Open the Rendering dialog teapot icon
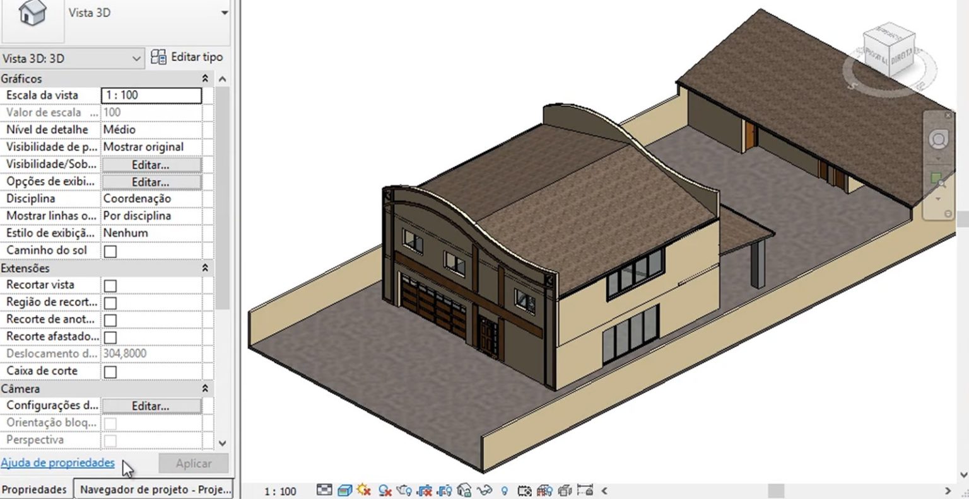969x499 pixels. [x=403, y=490]
